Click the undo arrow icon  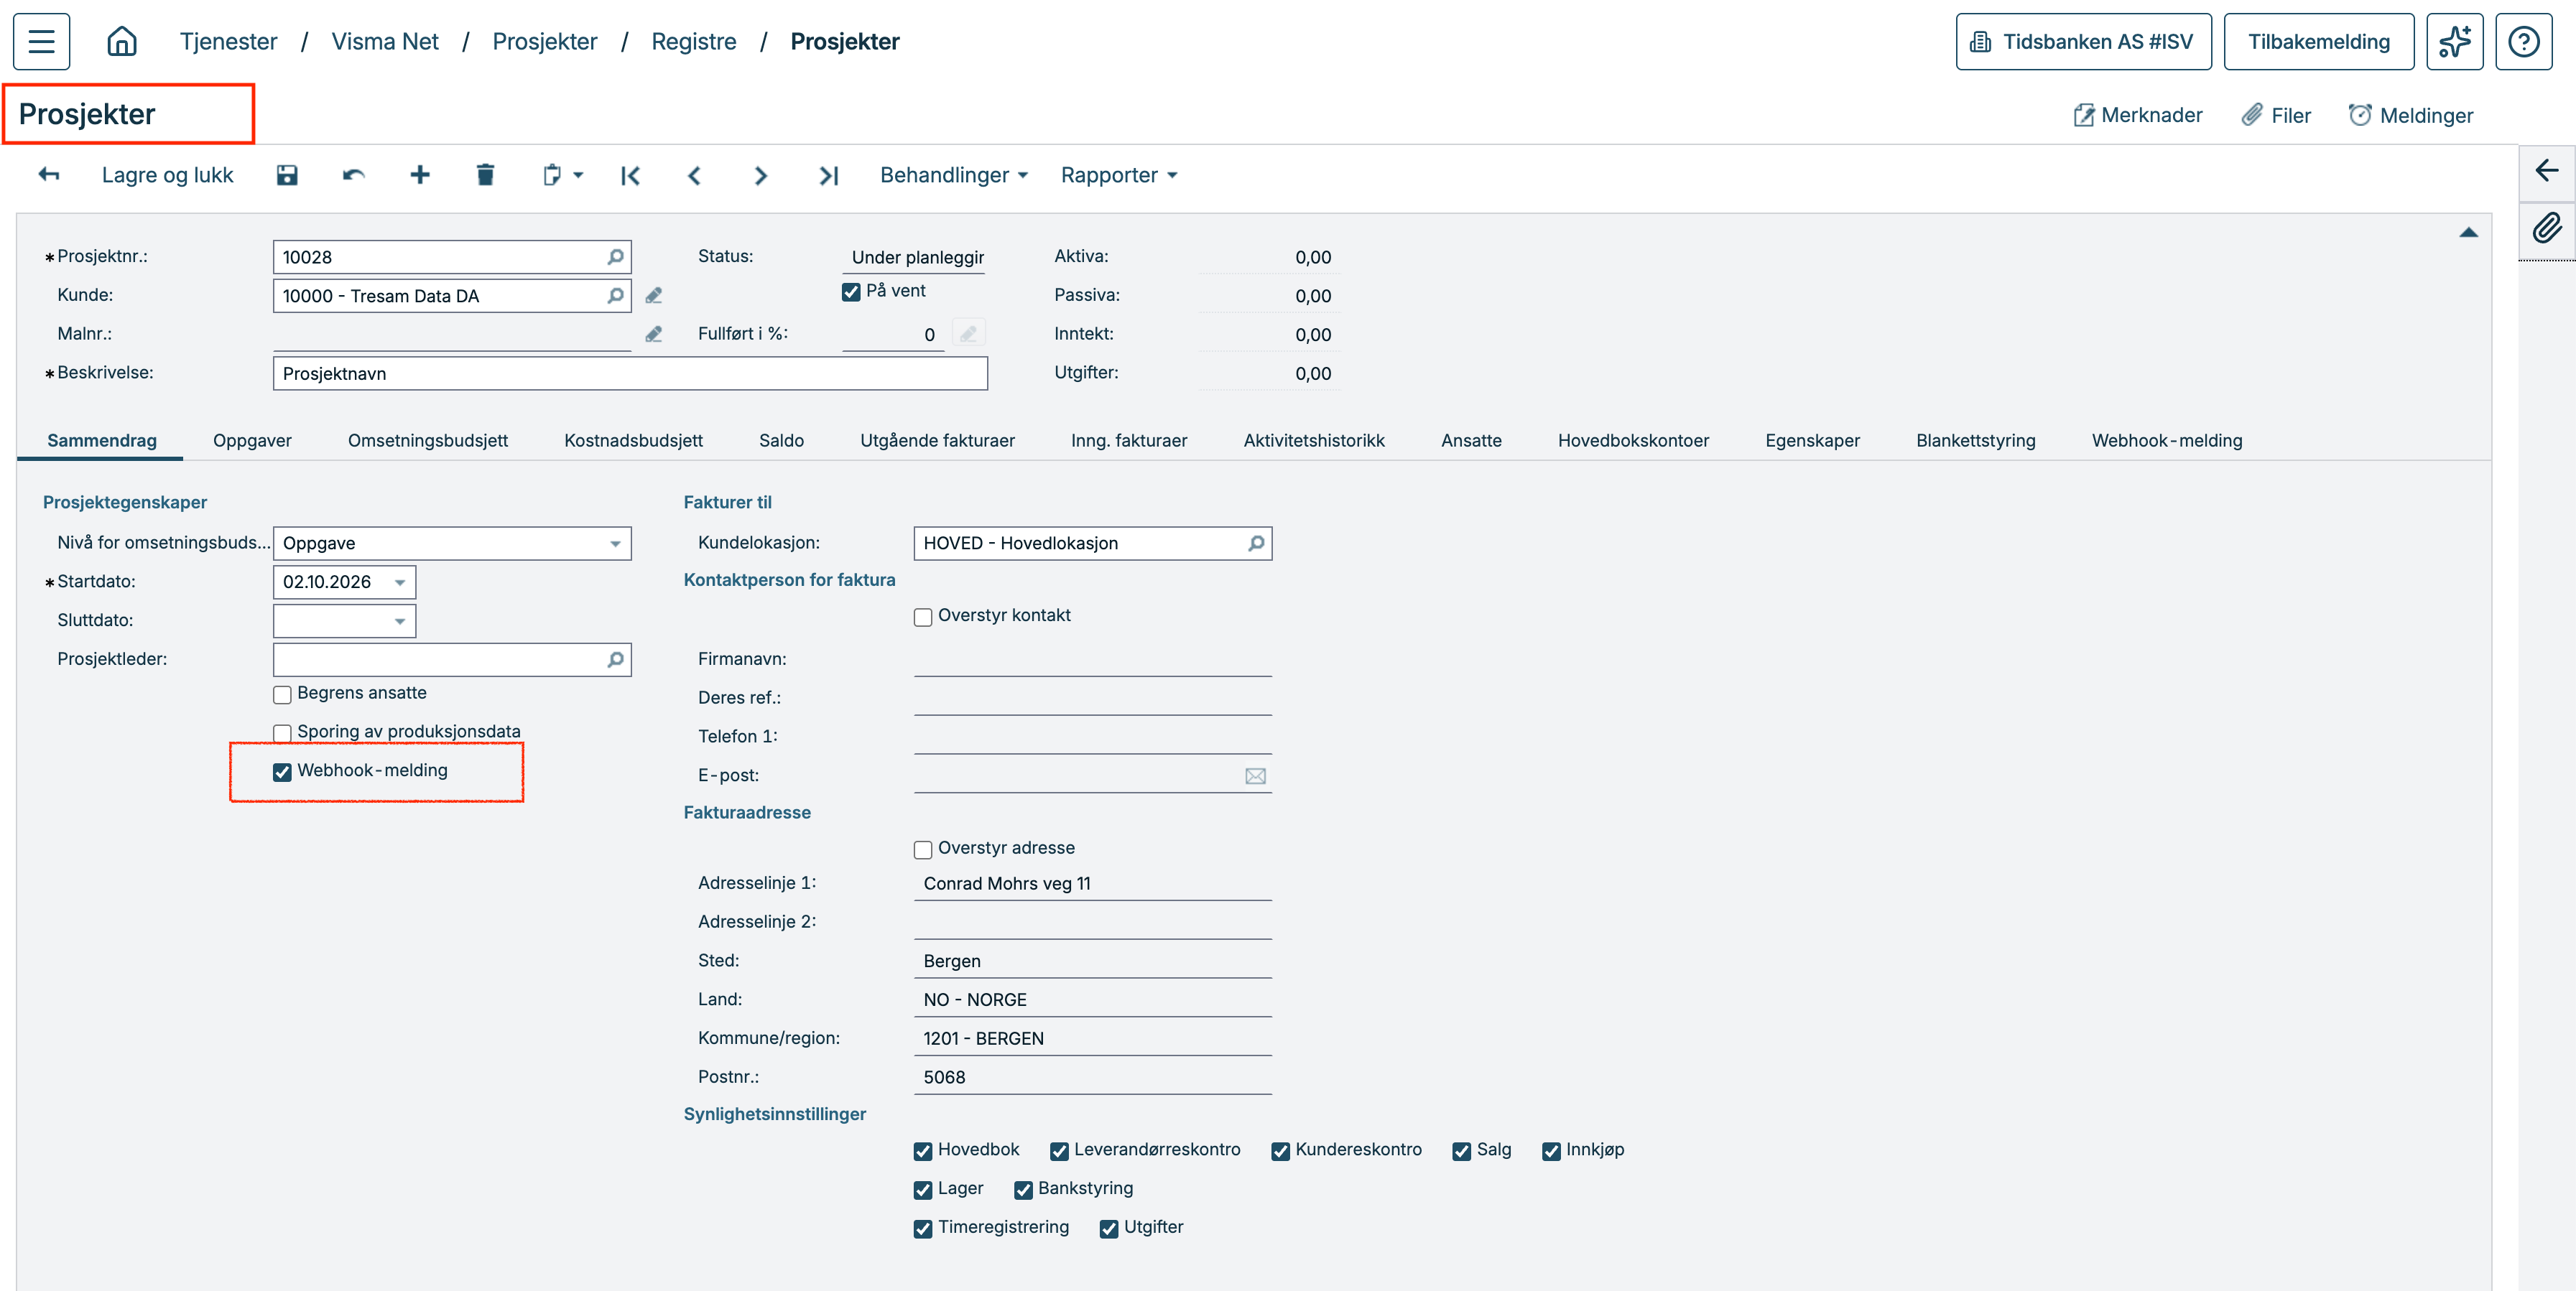(353, 175)
